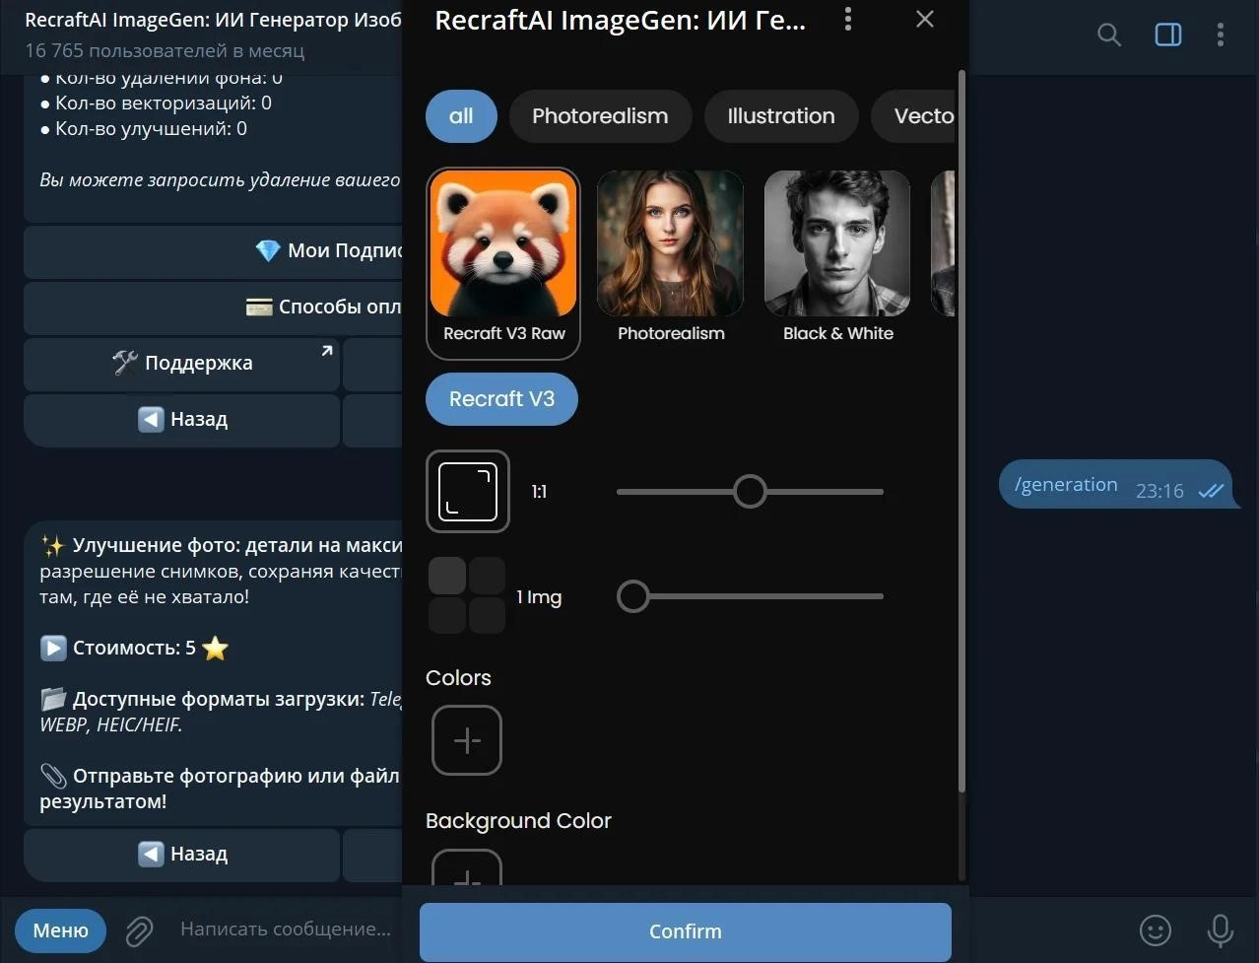Click the search icon in chat header
Screen dimensions: 1259x963
[1109, 35]
